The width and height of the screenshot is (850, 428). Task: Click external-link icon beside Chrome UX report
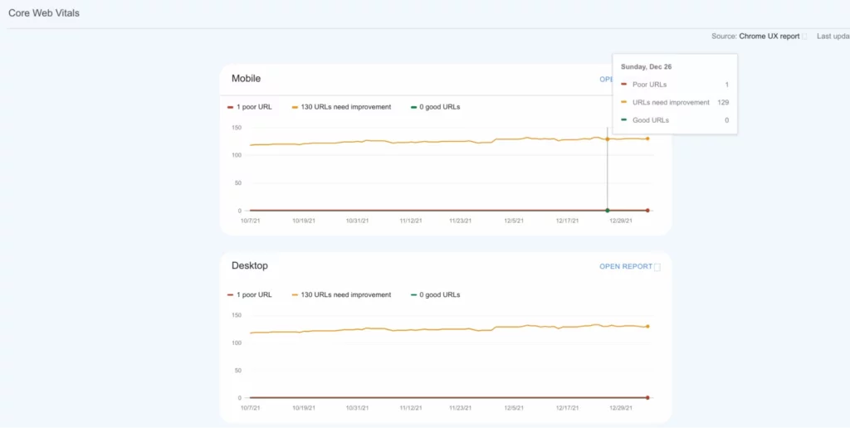click(804, 36)
